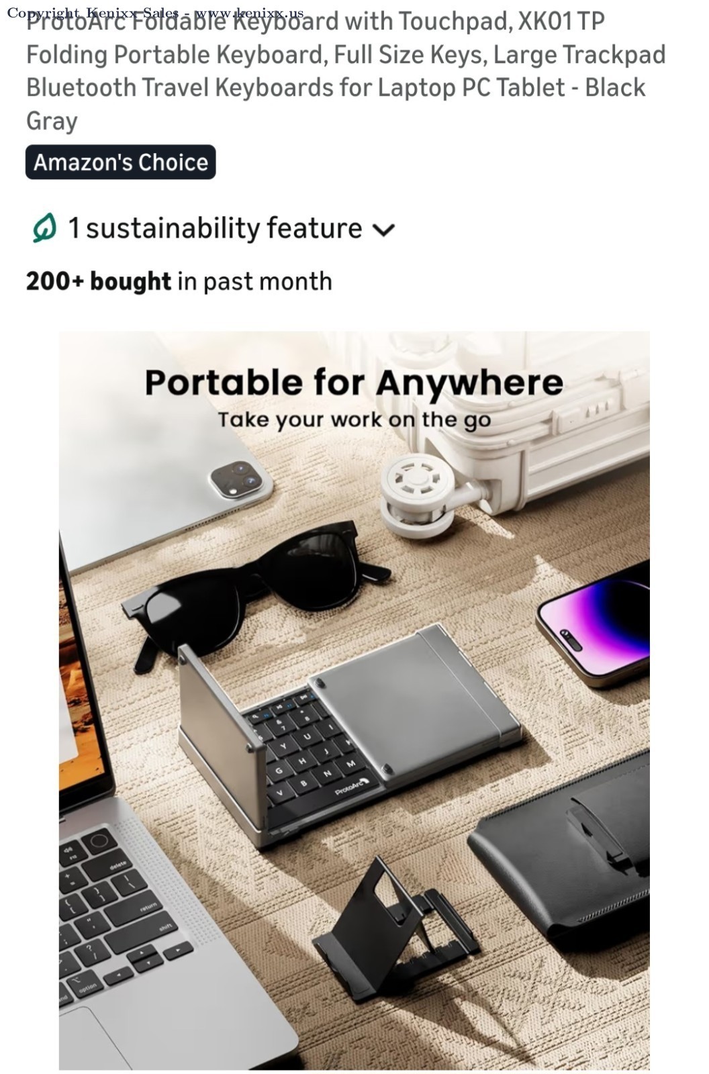Click the Amazon's Choice badge
Viewport: 709px width, 1074px height.
[121, 162]
